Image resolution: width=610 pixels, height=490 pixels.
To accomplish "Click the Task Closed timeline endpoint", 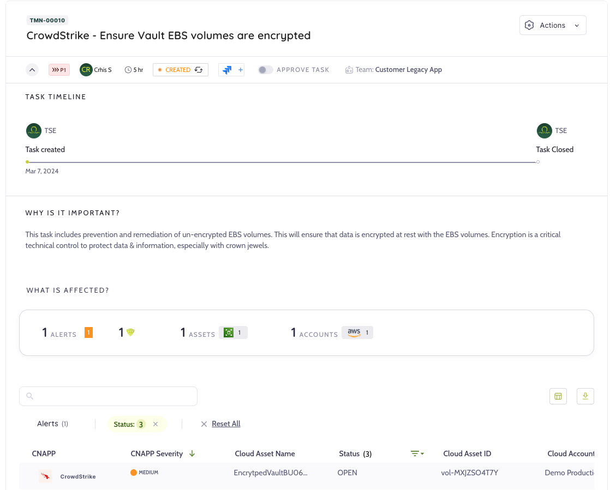I will point(538,162).
